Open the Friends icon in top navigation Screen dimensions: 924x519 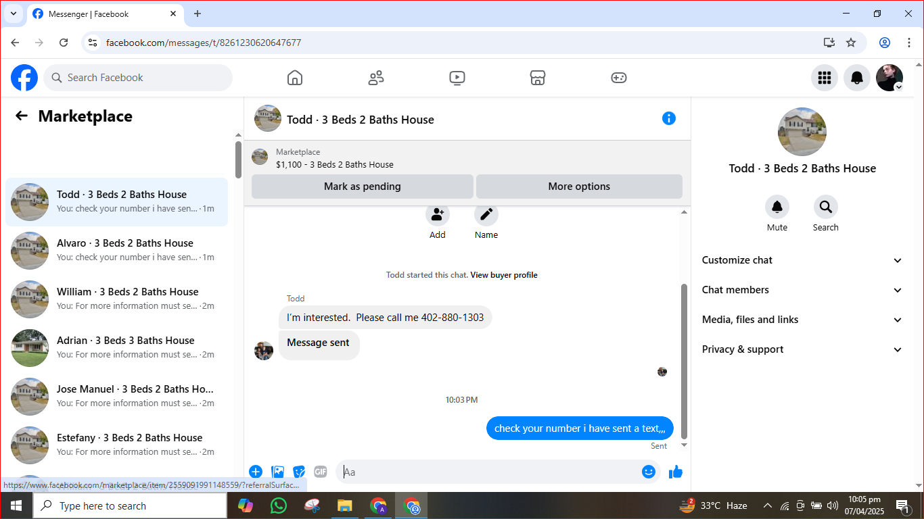(376, 78)
